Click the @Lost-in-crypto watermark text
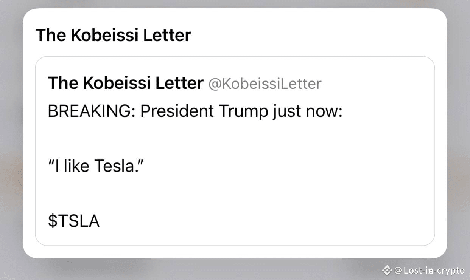 click(430, 270)
